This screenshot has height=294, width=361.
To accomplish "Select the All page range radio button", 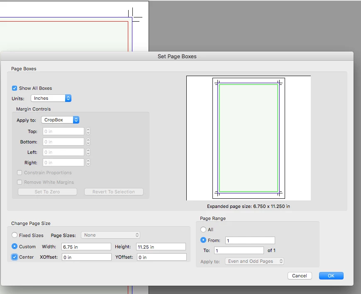I will pyautogui.click(x=203, y=230).
